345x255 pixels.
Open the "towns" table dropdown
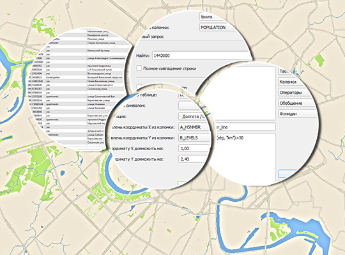pos(213,17)
